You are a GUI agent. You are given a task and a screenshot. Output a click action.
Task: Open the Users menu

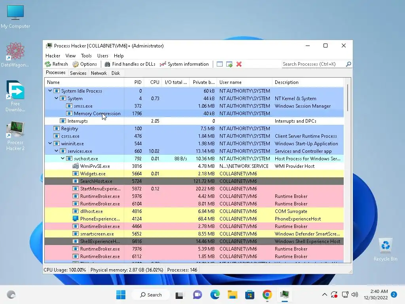103,55
